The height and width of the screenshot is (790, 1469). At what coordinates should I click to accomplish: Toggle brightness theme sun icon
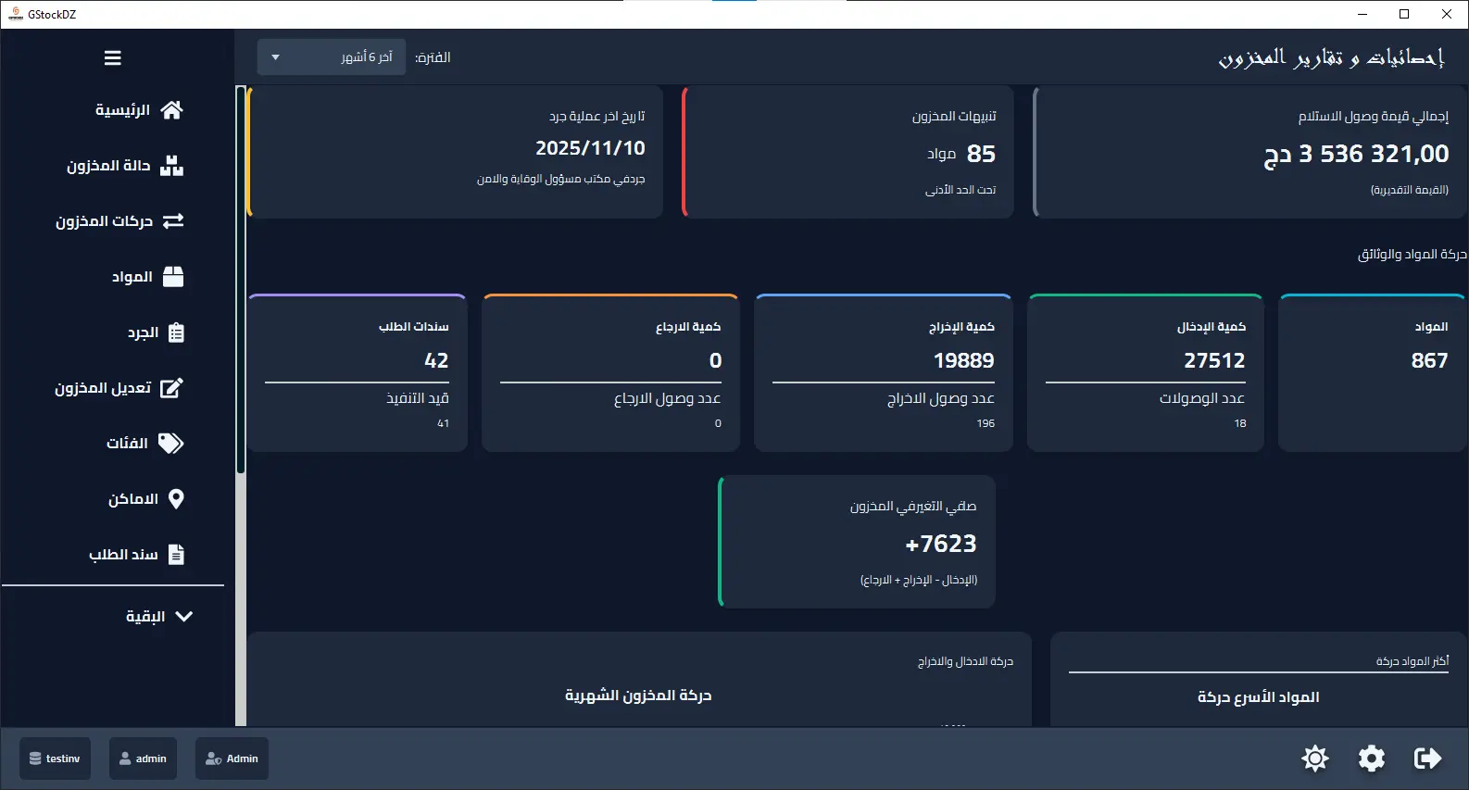click(1315, 759)
